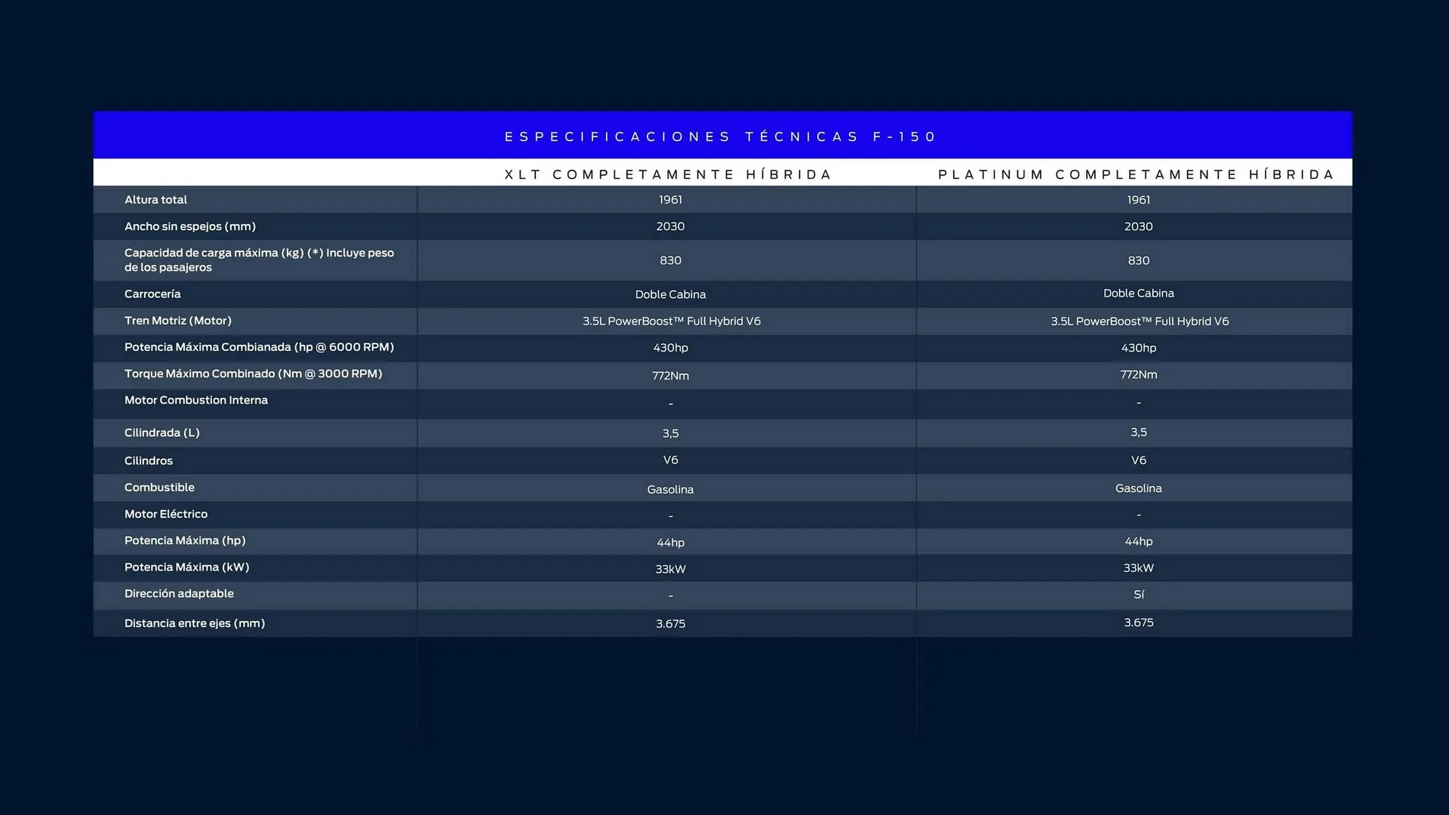Click the Tren Motriz (Motor) label
1449x815 pixels.
tap(178, 321)
